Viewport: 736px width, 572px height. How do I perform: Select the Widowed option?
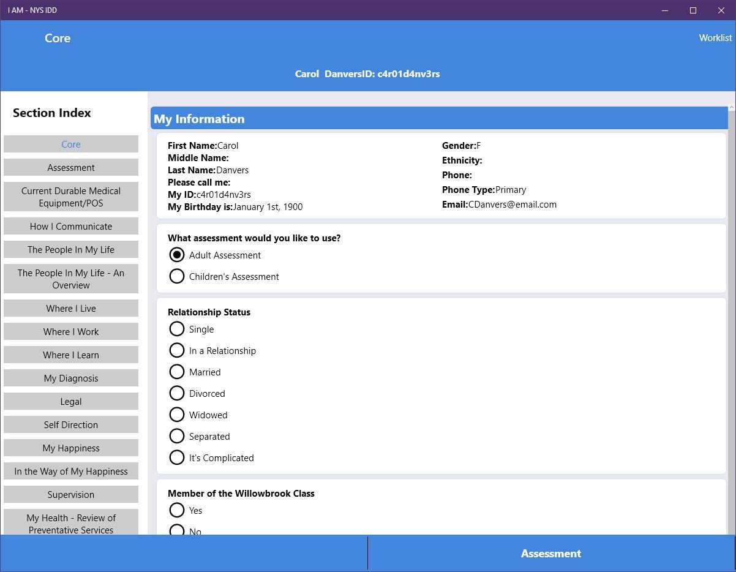coord(177,415)
